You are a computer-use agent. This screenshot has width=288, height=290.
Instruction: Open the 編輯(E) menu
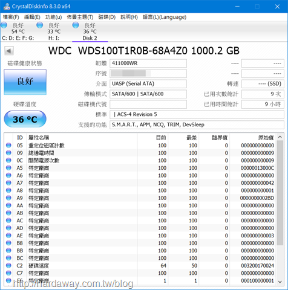click(x=32, y=17)
